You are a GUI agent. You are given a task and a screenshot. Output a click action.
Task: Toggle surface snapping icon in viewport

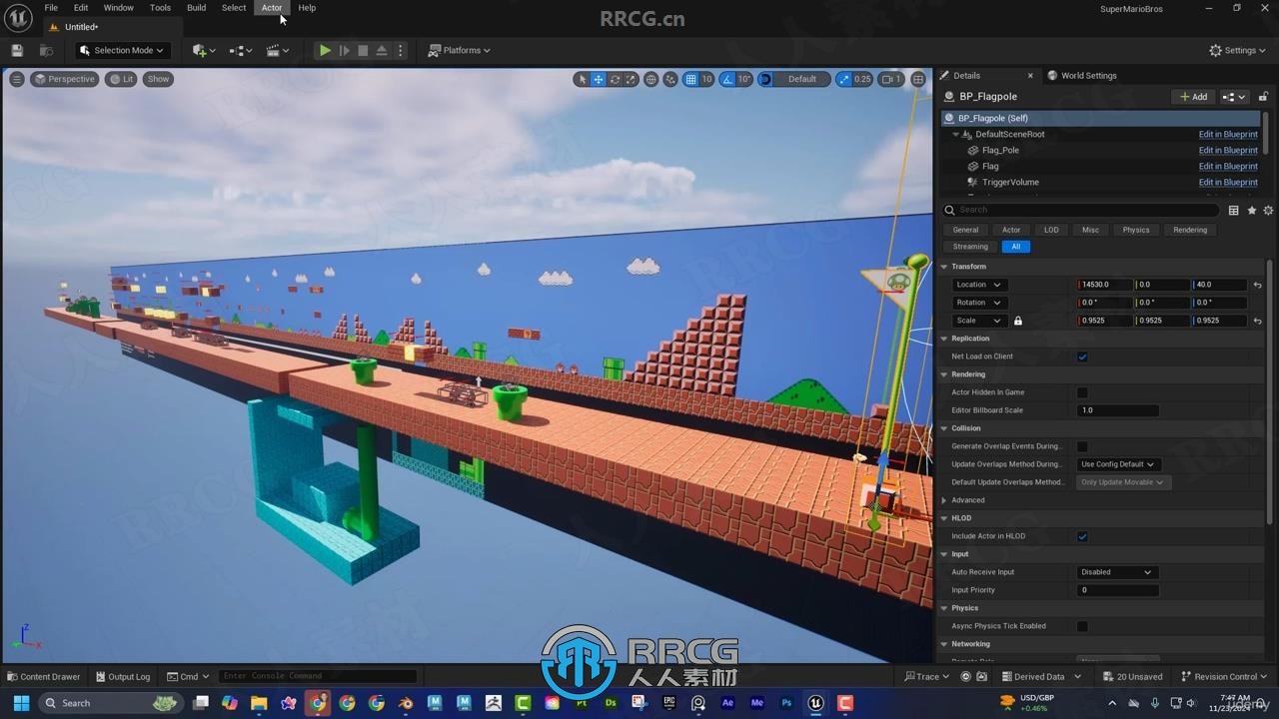tap(670, 79)
